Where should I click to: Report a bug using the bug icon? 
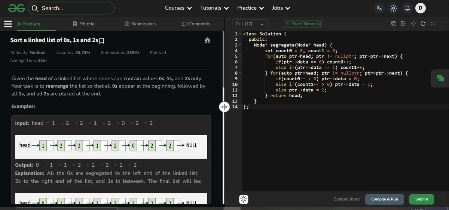point(207,40)
